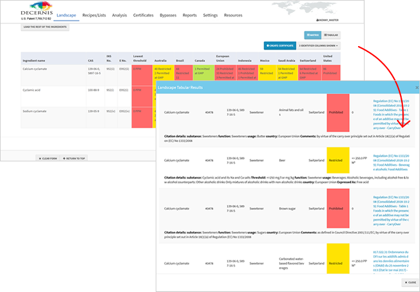
Task: Open Calcium cyclamate's Switzerland 64 Restricted cell
Action: pyautogui.click(x=309, y=73)
